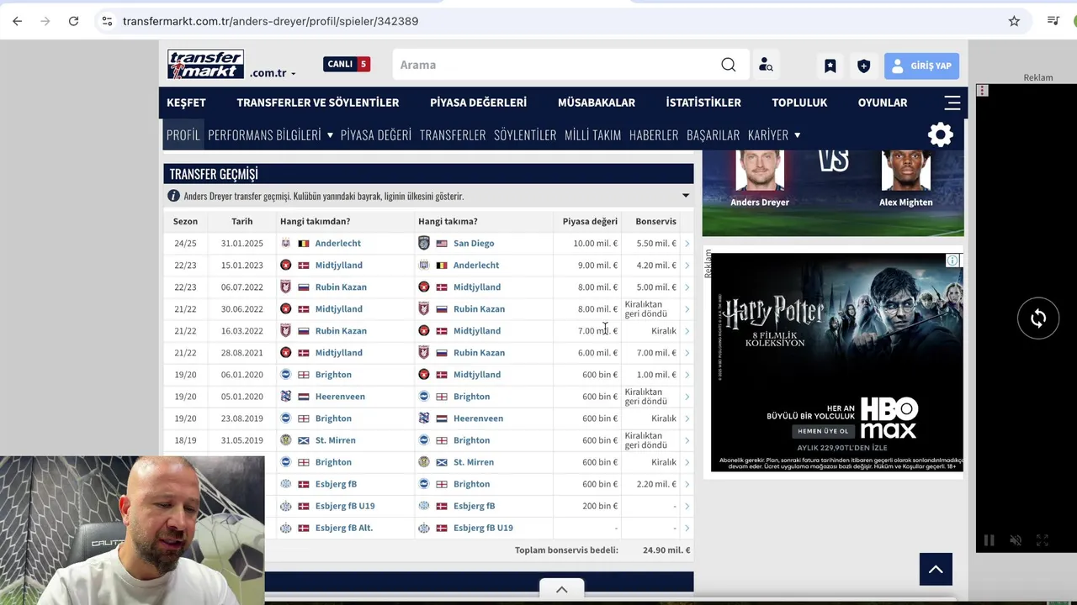Viewport: 1077px width, 605px height.
Task: Open the KEŞFET menu
Action: 186,103
